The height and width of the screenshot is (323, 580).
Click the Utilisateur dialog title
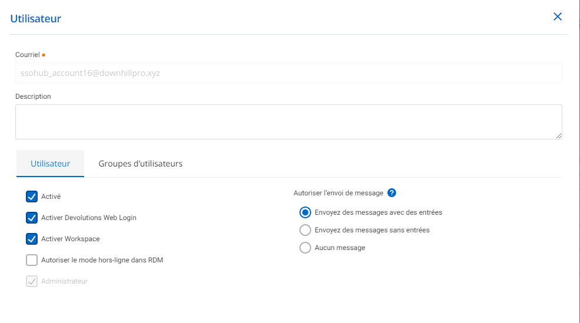coord(36,18)
